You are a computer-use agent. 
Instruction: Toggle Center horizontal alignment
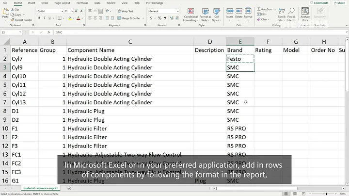click(x=95, y=18)
